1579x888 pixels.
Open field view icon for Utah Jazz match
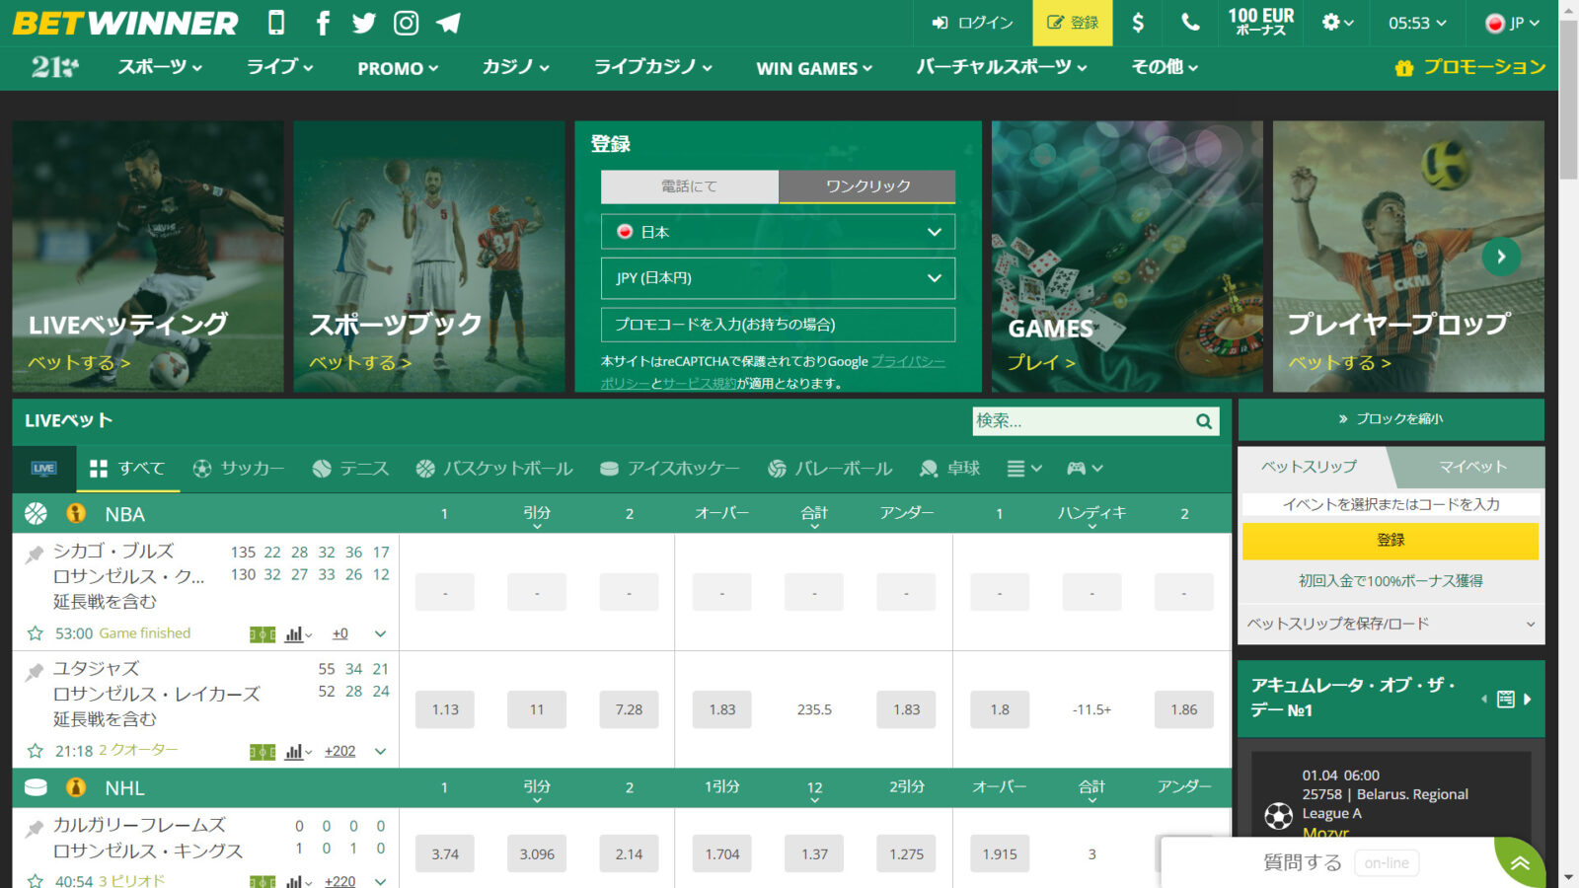point(263,752)
